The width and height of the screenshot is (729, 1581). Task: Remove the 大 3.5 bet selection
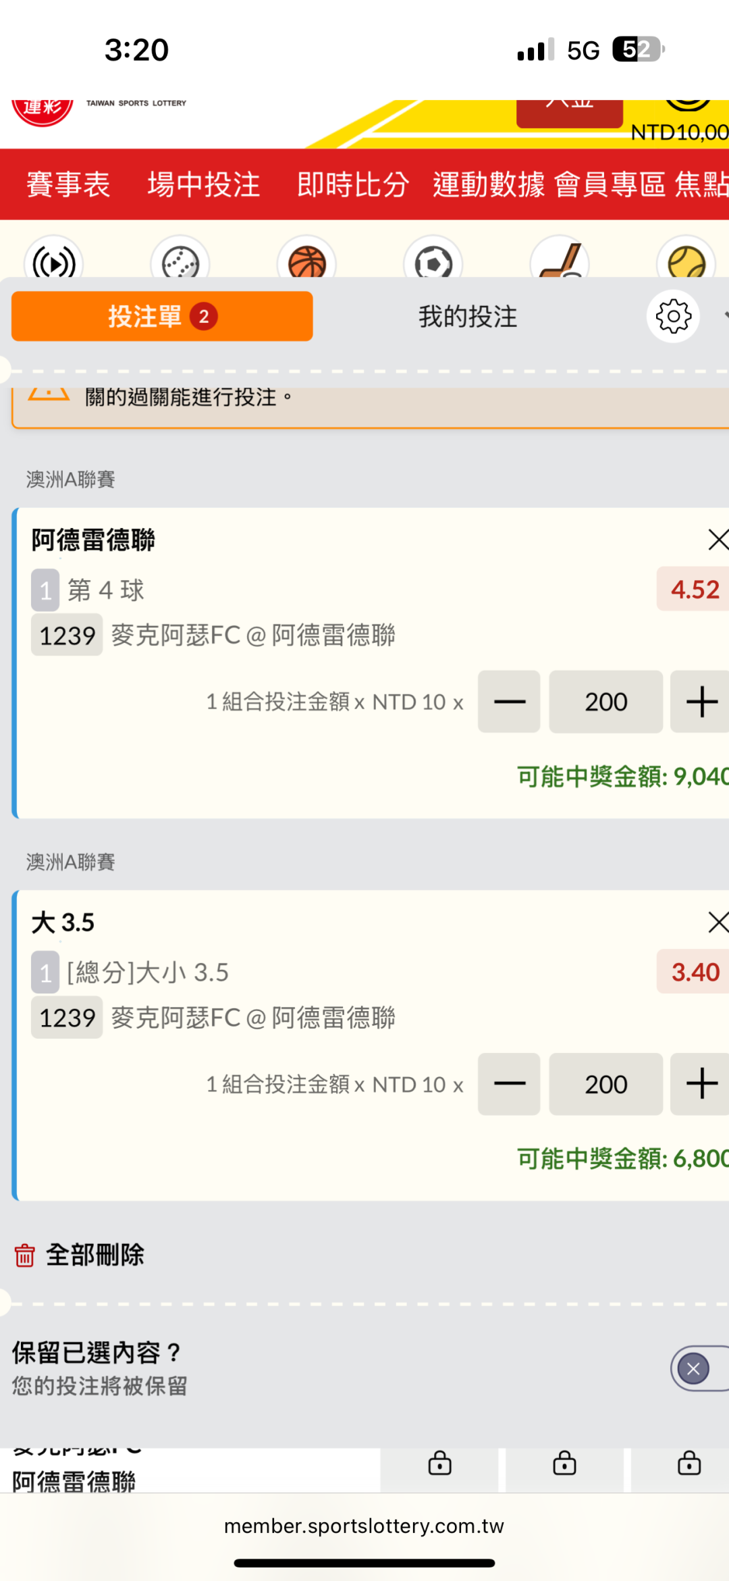point(717,922)
